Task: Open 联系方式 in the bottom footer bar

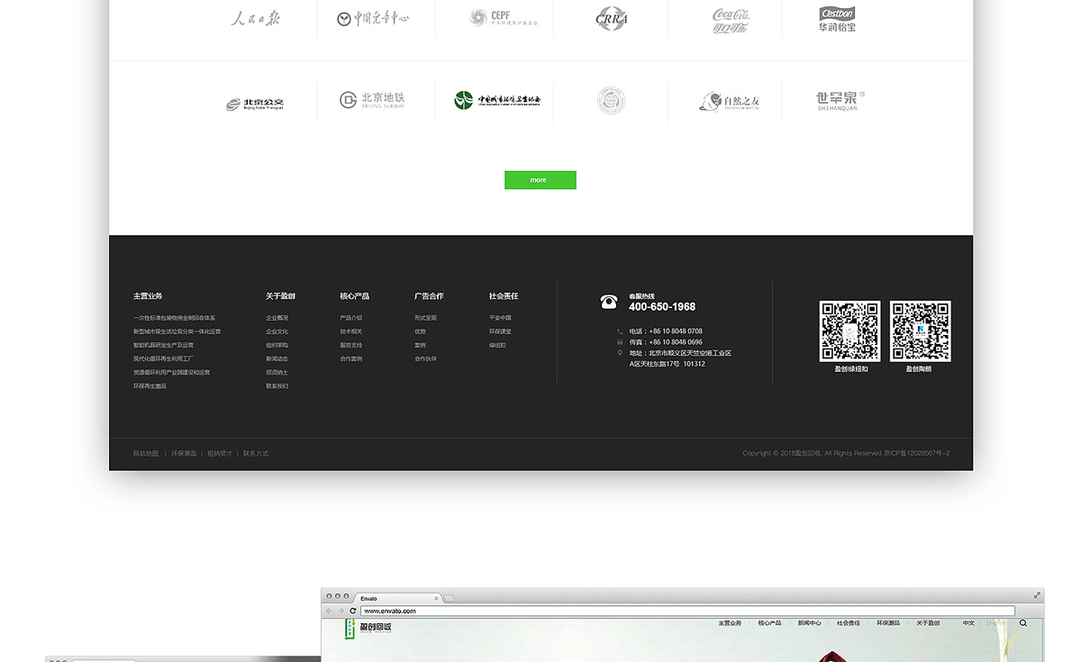Action: coord(256,453)
